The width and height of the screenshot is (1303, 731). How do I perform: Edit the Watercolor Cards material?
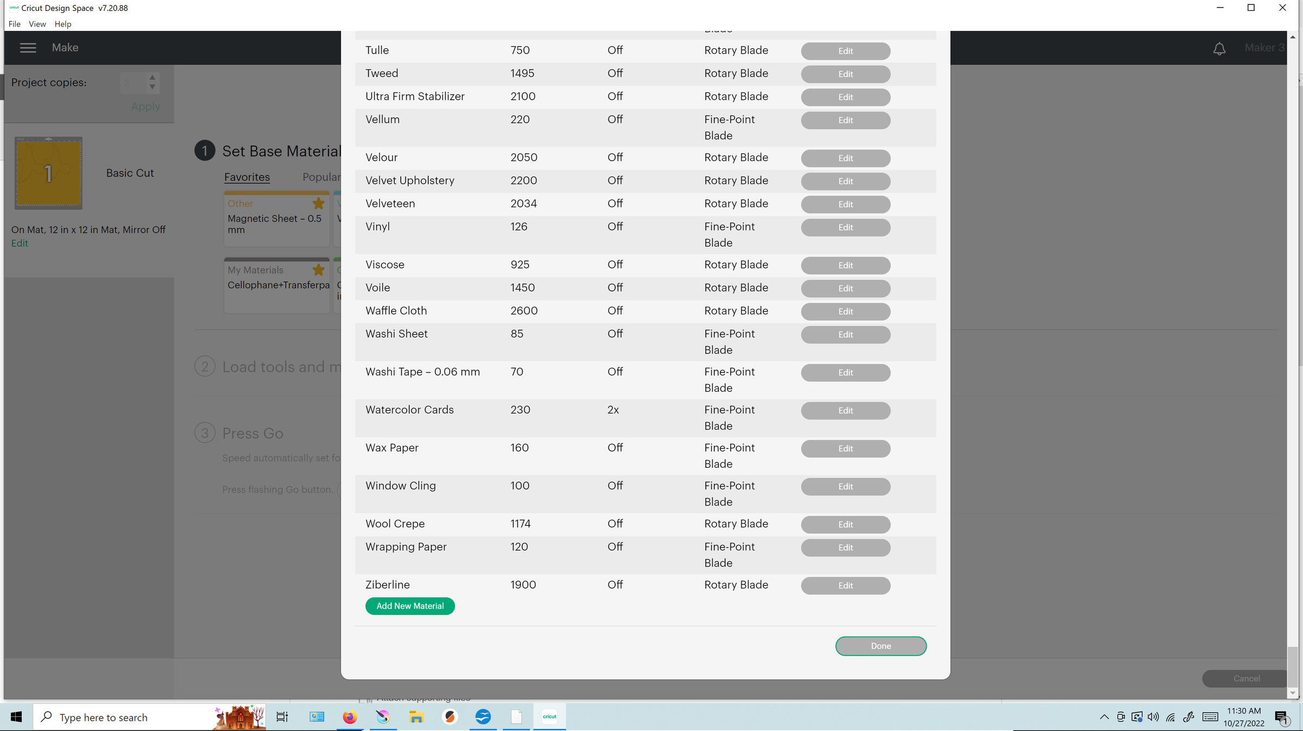pyautogui.click(x=845, y=410)
